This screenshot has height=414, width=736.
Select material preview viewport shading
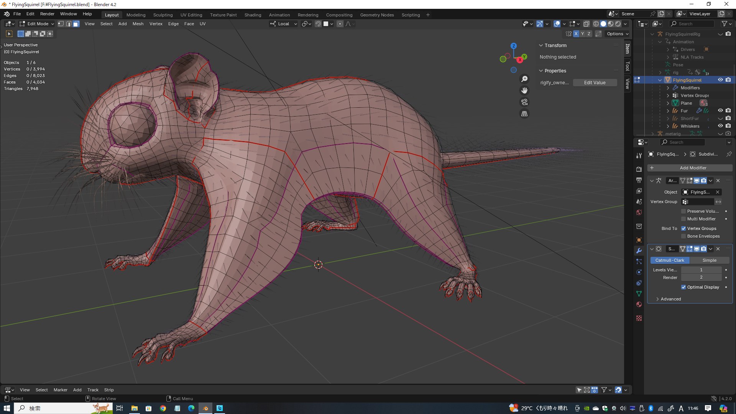[611, 24]
